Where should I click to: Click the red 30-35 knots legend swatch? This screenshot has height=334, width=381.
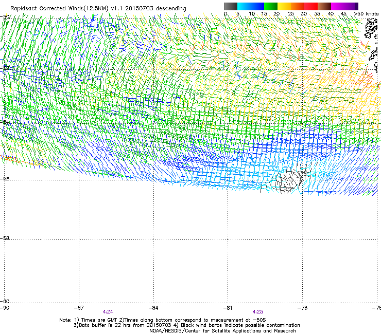[311, 6]
